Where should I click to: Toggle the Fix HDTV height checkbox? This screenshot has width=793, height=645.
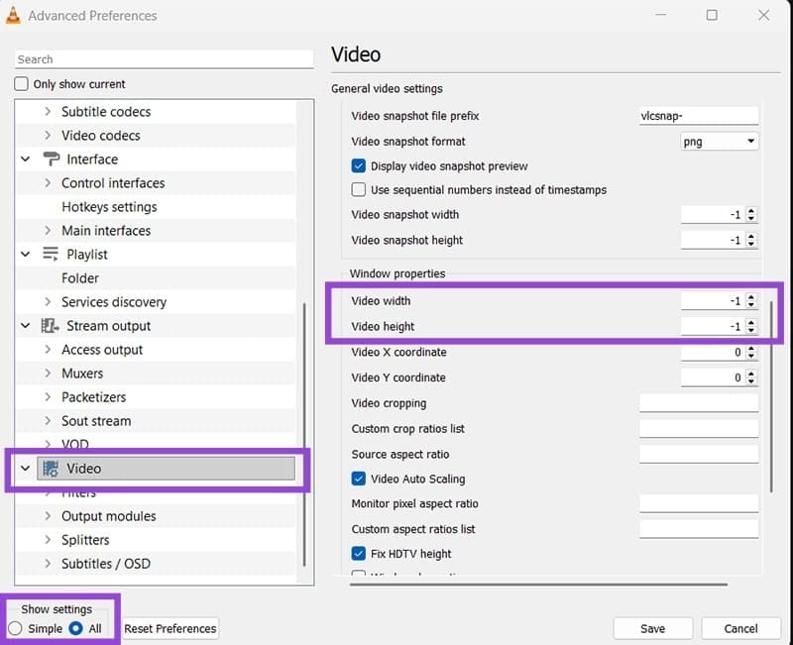pyautogui.click(x=359, y=554)
